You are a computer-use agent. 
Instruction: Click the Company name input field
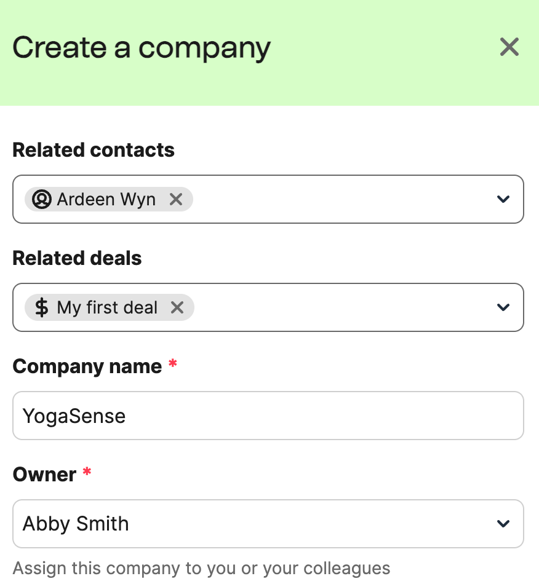pos(268,416)
